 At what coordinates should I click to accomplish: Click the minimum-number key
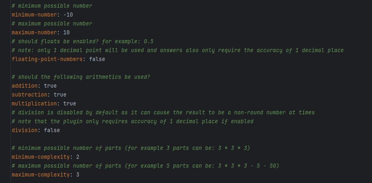(x=34, y=15)
